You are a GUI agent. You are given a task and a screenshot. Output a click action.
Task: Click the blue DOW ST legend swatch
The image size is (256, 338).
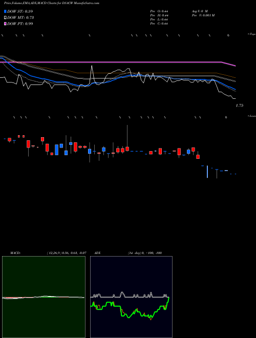point(5,11)
